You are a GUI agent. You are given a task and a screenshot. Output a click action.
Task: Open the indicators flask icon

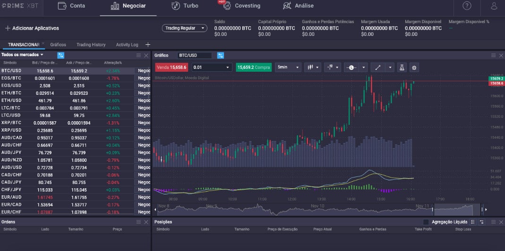point(402,67)
